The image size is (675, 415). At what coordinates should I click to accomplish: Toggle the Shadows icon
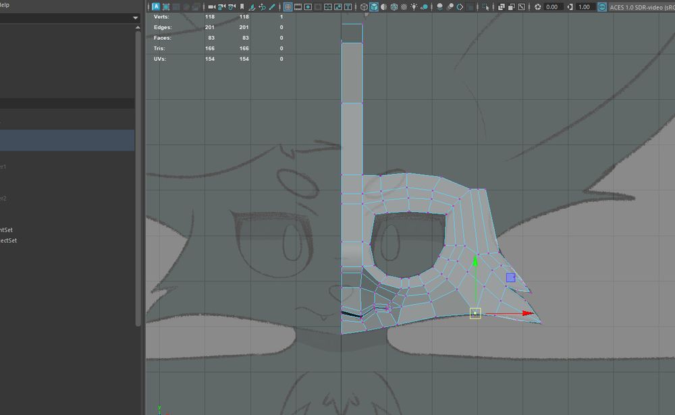[x=425, y=7]
